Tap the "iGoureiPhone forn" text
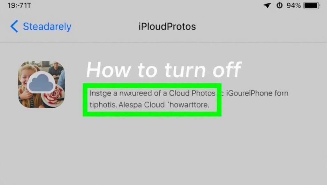 click(257, 94)
